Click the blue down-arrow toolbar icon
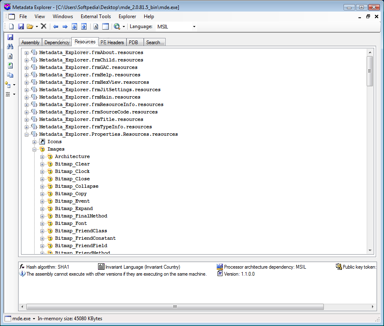The width and height of the screenshot is (384, 326). 75,26
